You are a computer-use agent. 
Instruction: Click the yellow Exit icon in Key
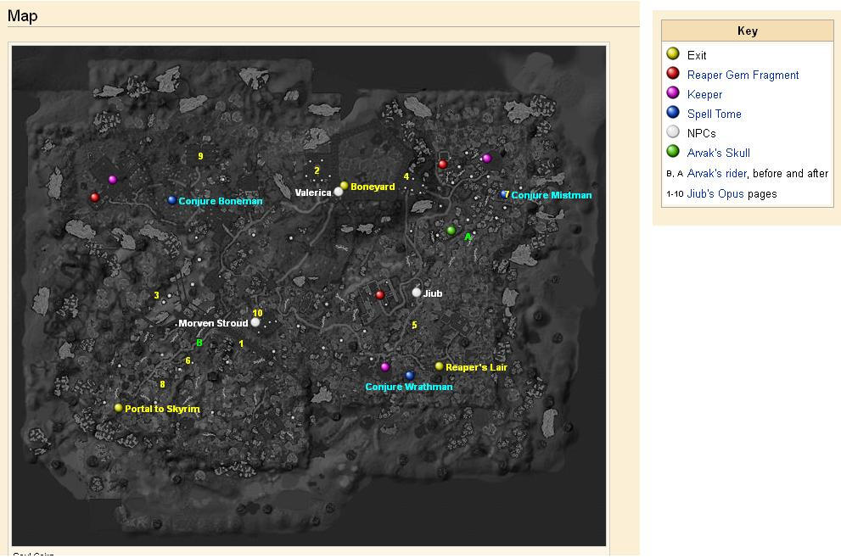(x=673, y=53)
